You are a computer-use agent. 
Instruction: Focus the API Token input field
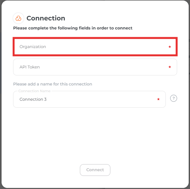[95, 67]
